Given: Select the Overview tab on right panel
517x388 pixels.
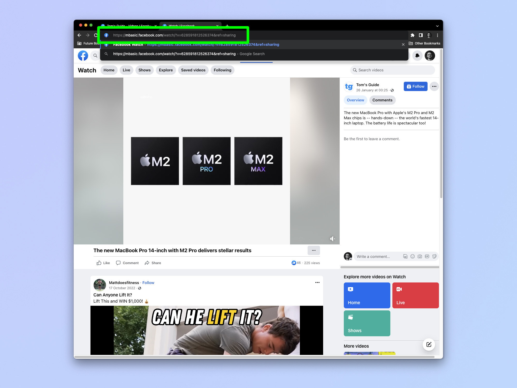Looking at the screenshot, I should (x=355, y=100).
